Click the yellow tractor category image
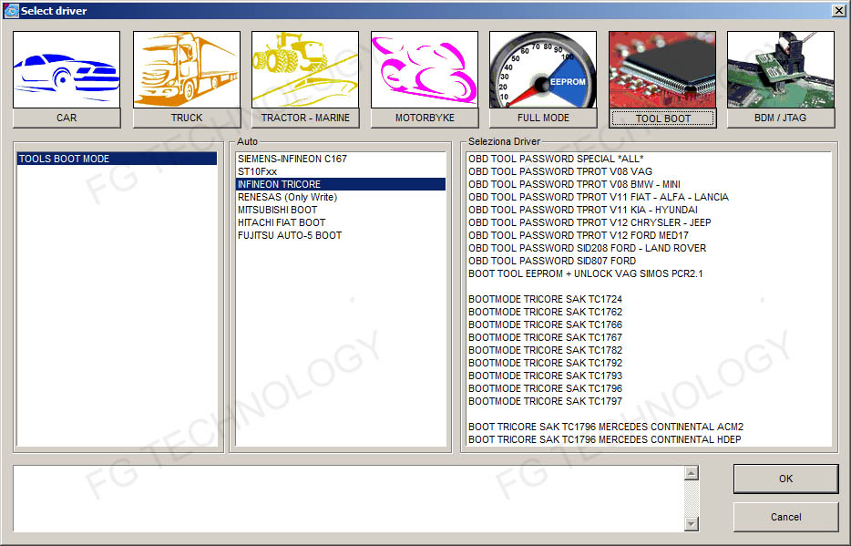 tap(305, 69)
